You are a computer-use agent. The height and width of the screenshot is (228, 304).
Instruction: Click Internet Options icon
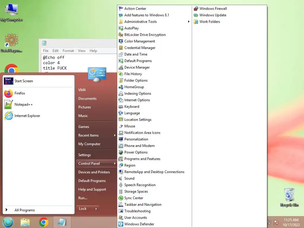click(x=121, y=100)
